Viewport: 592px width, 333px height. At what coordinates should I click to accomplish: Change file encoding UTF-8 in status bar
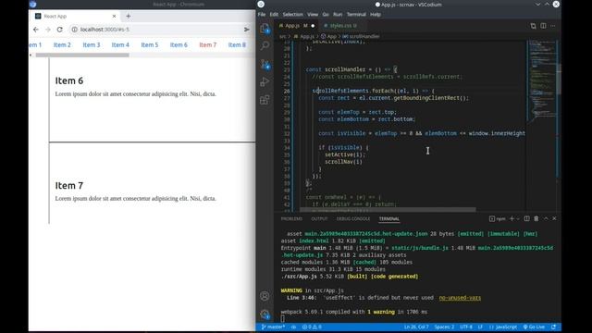pyautogui.click(x=466, y=327)
